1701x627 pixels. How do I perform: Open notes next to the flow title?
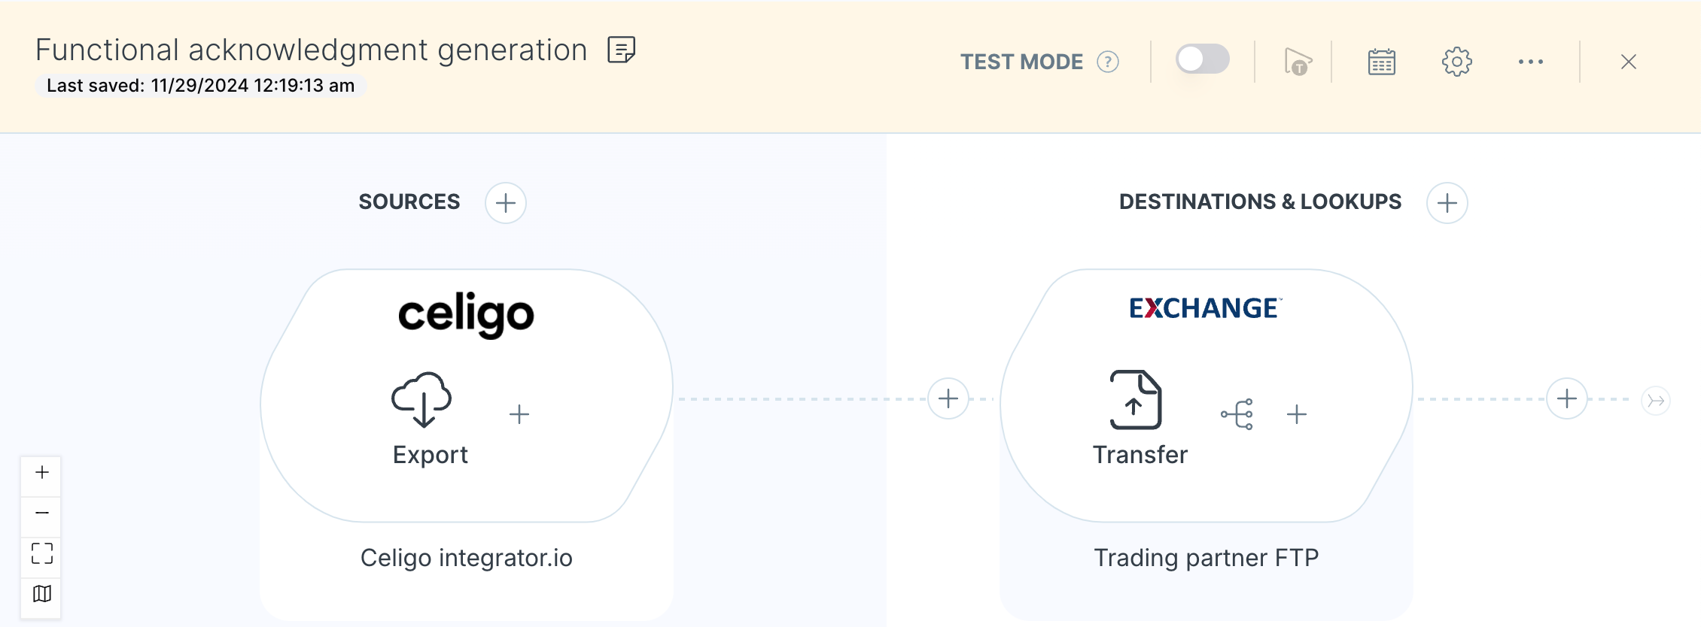621,50
